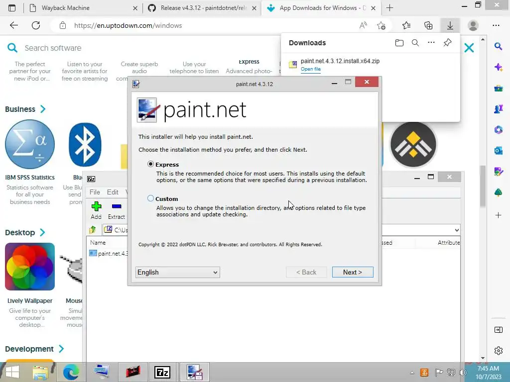The image size is (510, 382).
Task: Expand the Desktop category chevron
Action: coord(43,233)
